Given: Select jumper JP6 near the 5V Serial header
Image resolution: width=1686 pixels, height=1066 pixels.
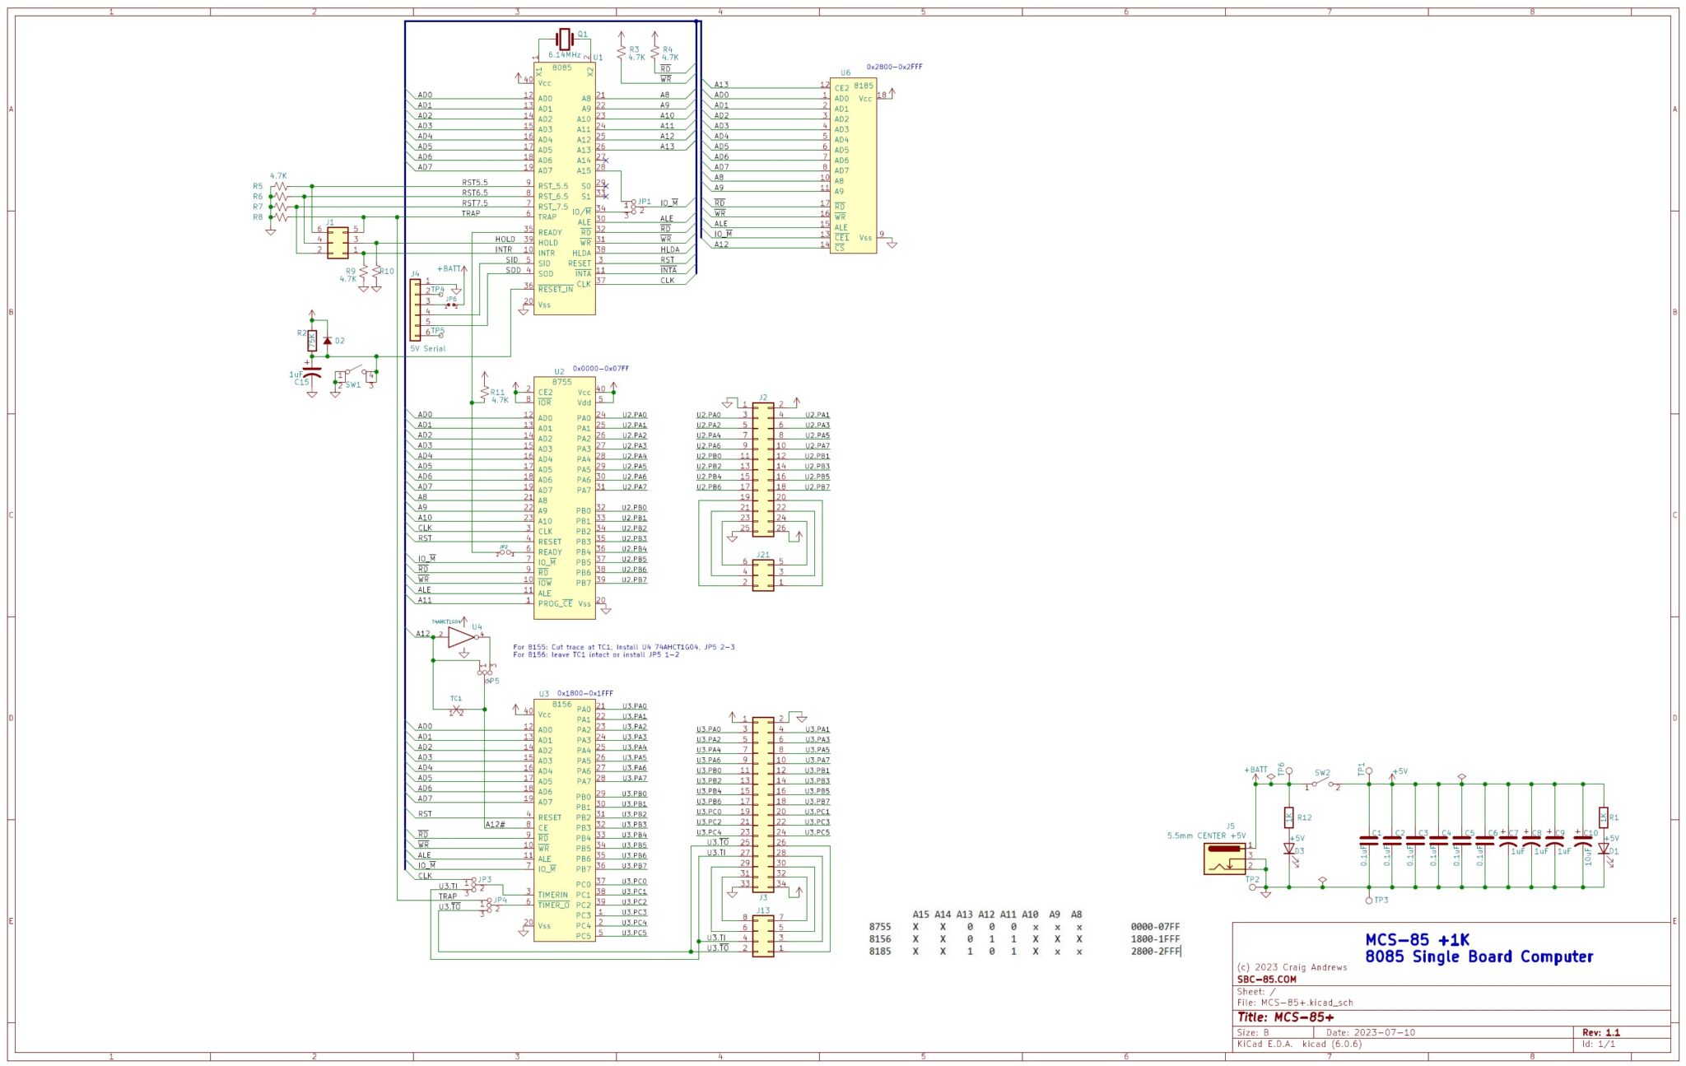Looking at the screenshot, I should tap(450, 303).
